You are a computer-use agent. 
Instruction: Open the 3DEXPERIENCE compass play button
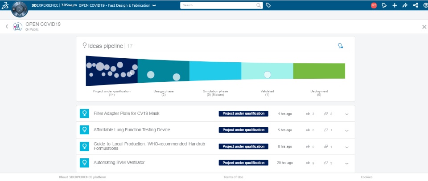[19, 9]
